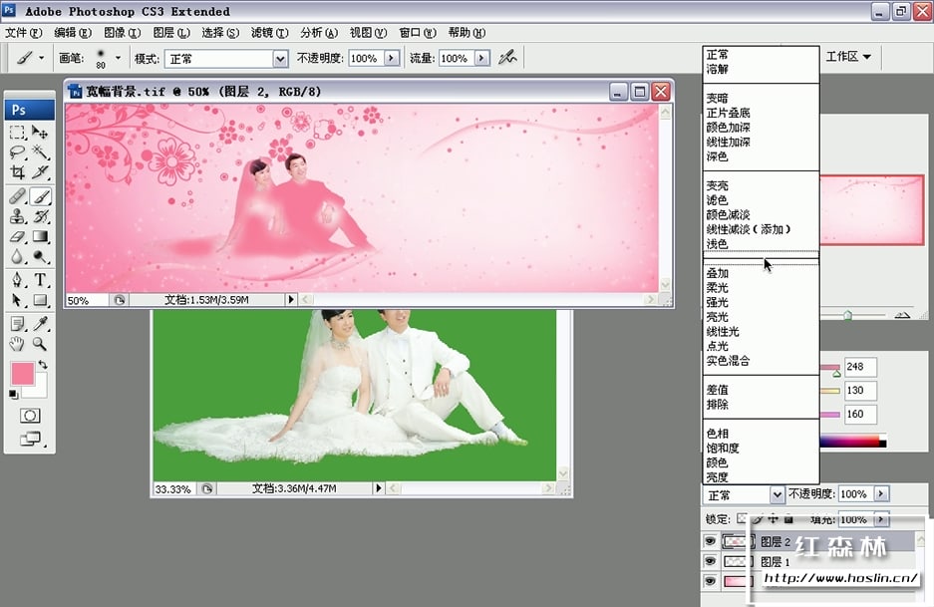Viewport: 934px width, 607px height.
Task: Select the Gradient tool
Action: click(x=40, y=236)
